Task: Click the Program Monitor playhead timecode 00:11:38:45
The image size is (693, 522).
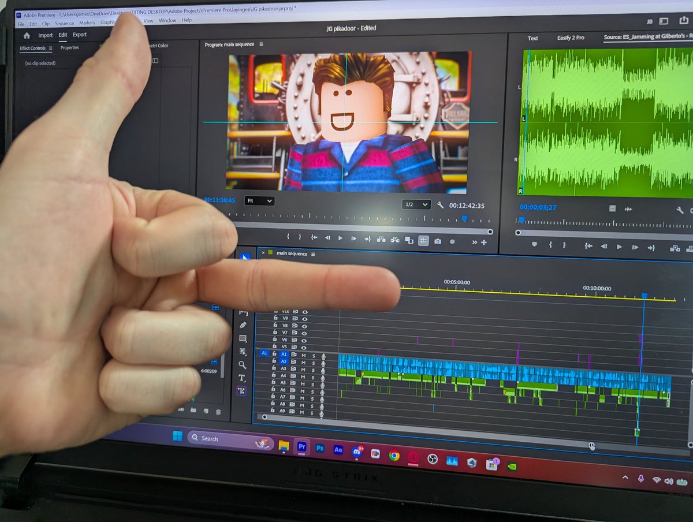Action: click(x=219, y=200)
